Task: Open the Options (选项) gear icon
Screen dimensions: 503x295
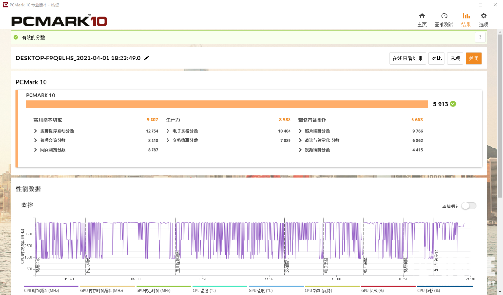Action: tap(484, 15)
